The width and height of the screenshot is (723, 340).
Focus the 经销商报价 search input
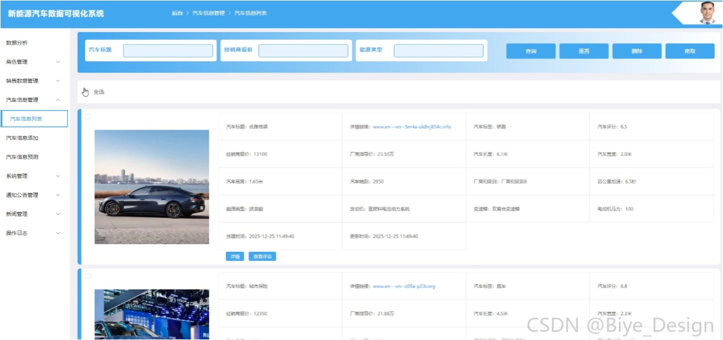303,50
